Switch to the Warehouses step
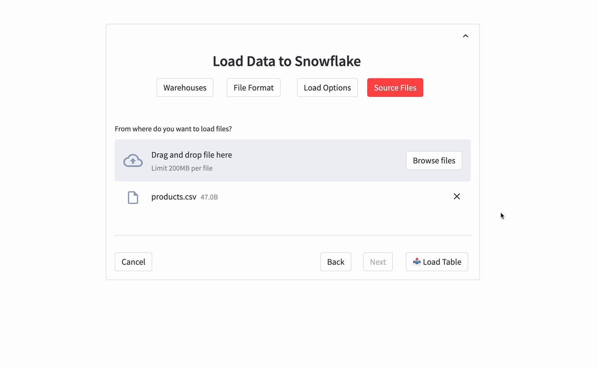 click(185, 88)
